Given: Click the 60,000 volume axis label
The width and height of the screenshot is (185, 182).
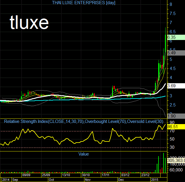Looking at the screenshot, I should point(176,170).
